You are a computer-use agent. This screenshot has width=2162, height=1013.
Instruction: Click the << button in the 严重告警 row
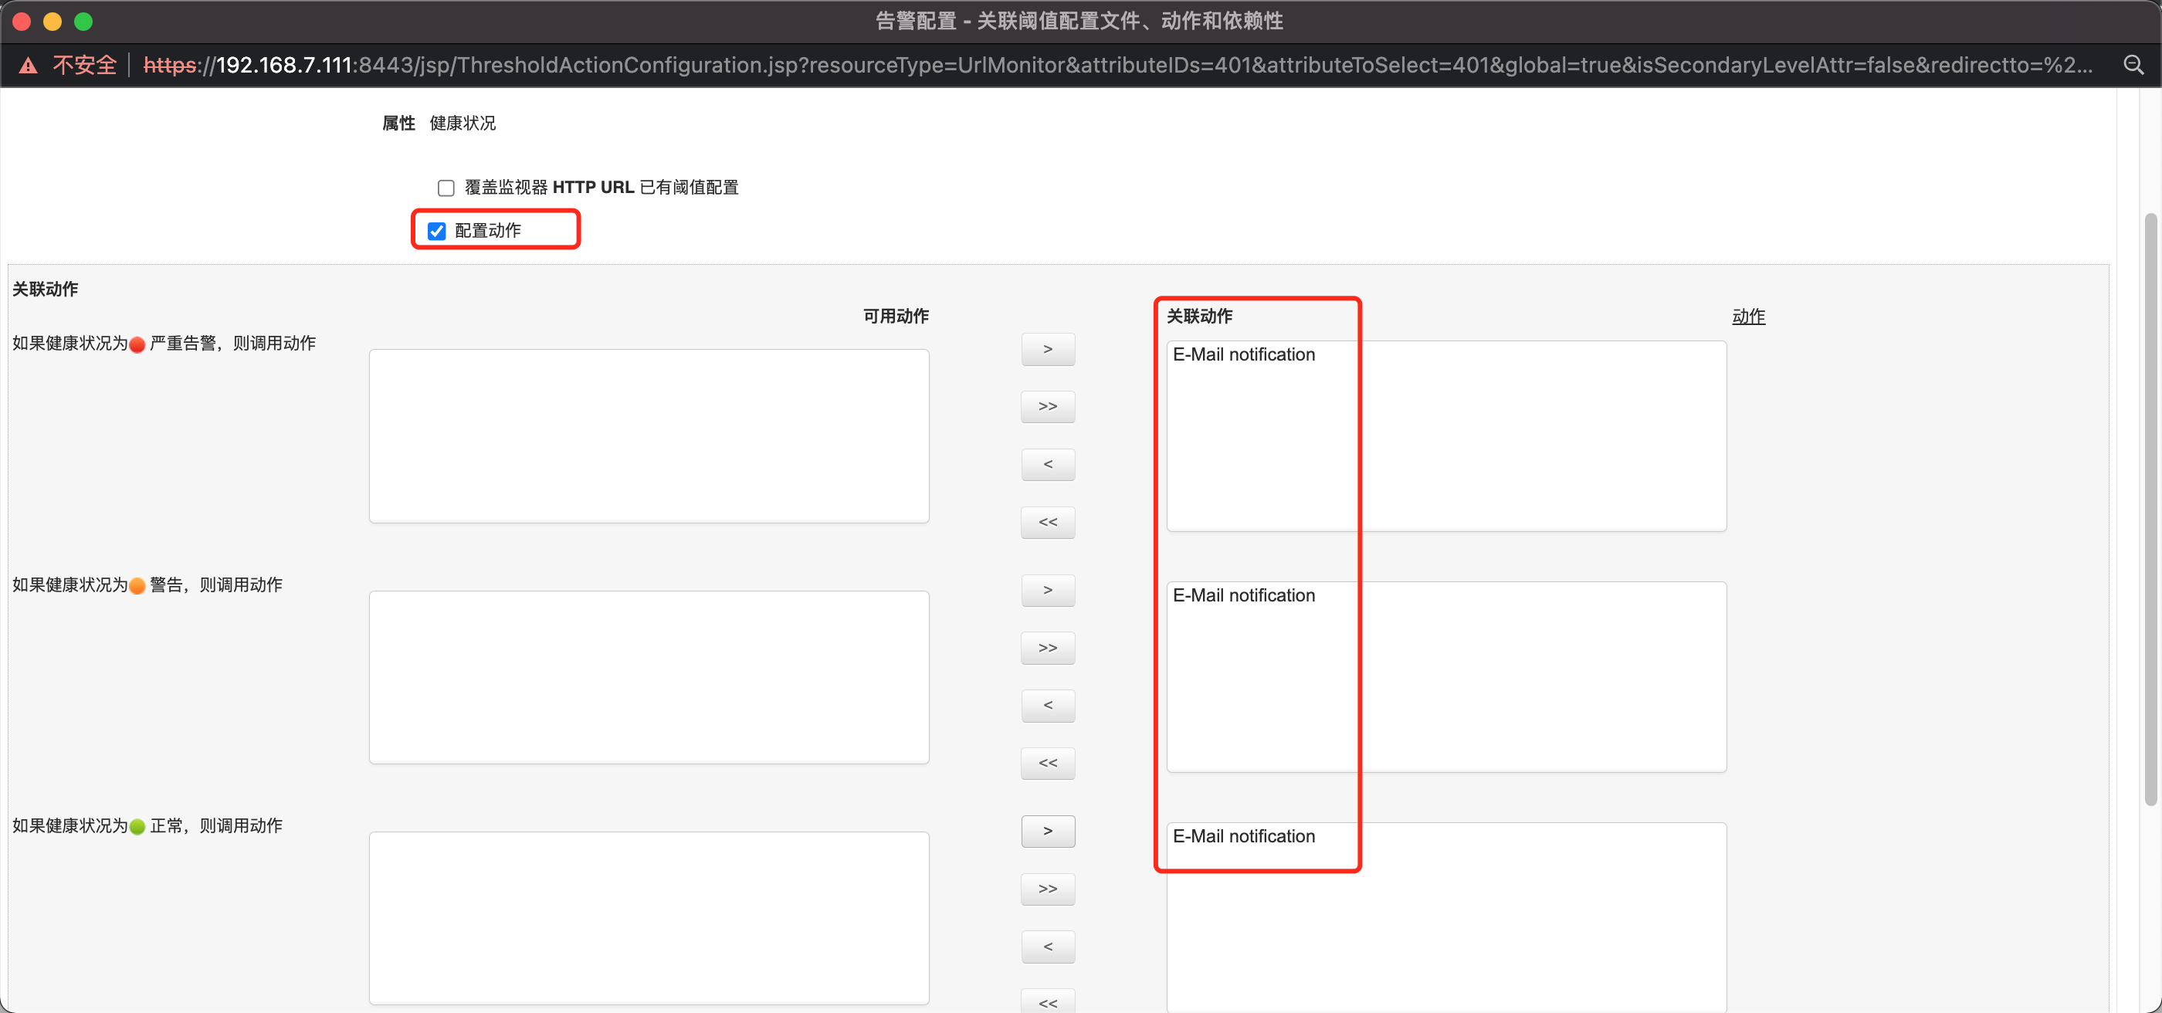(1048, 523)
